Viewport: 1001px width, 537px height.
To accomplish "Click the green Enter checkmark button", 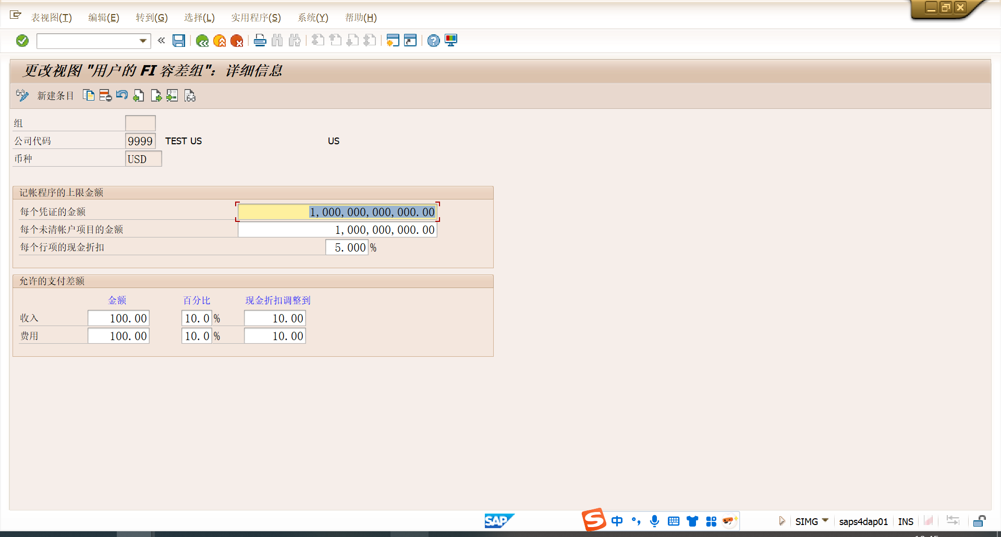I will point(22,41).
